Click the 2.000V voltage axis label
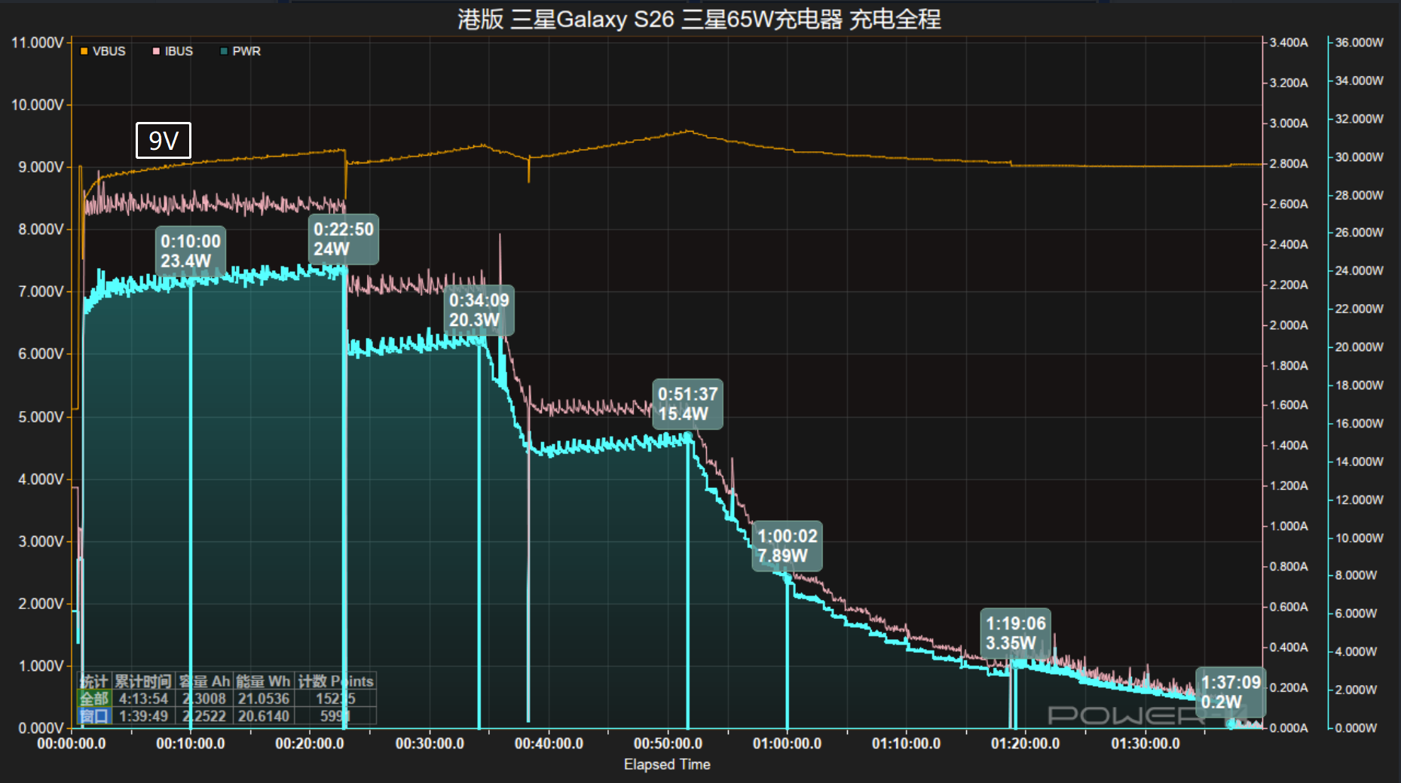 click(41, 604)
